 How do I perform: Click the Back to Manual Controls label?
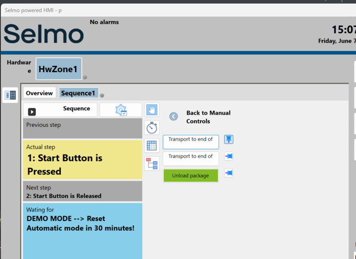[x=208, y=117]
